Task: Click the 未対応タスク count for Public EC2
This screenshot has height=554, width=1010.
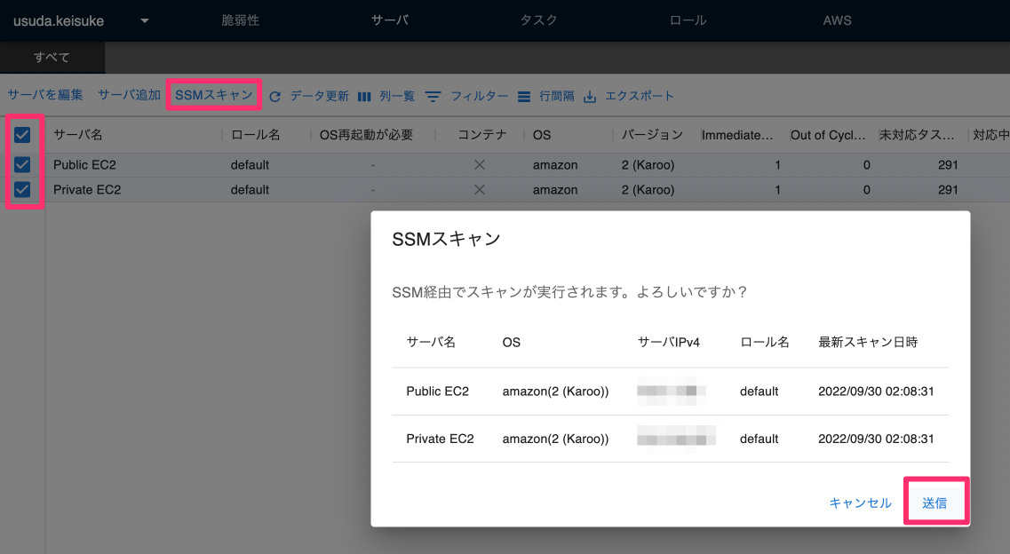Action: tap(948, 165)
